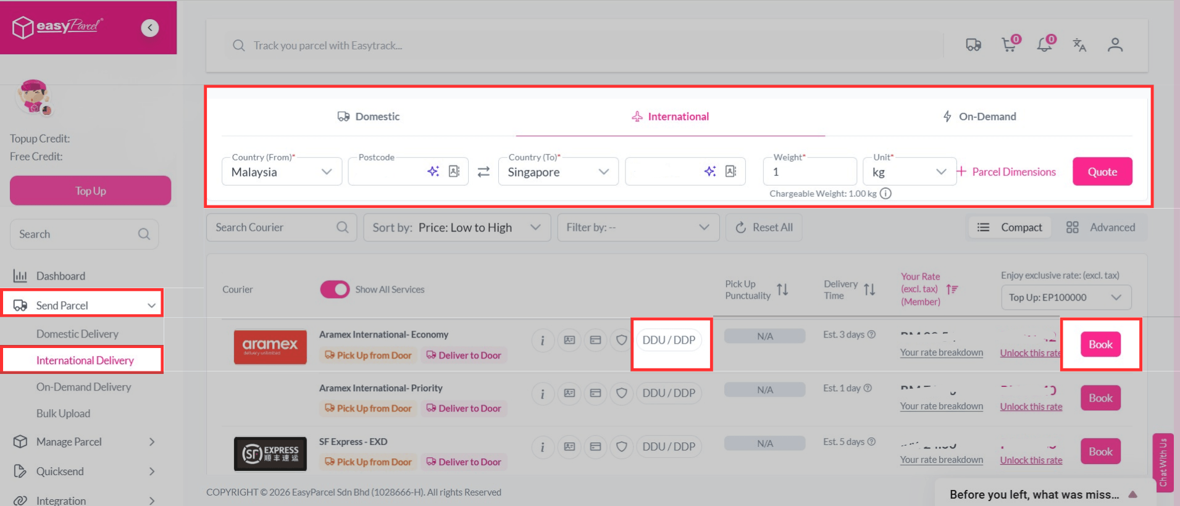Open the Country (From) Malaysia dropdown
The height and width of the screenshot is (506, 1180).
(x=282, y=172)
